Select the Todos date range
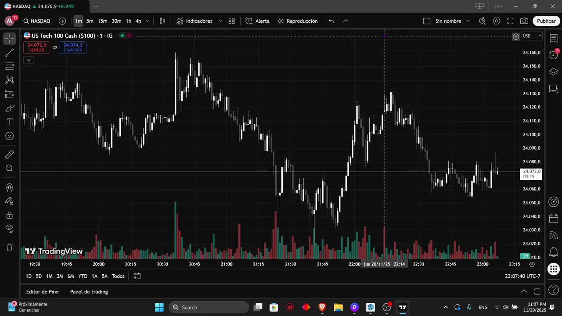Image resolution: width=562 pixels, height=316 pixels. coord(118,276)
